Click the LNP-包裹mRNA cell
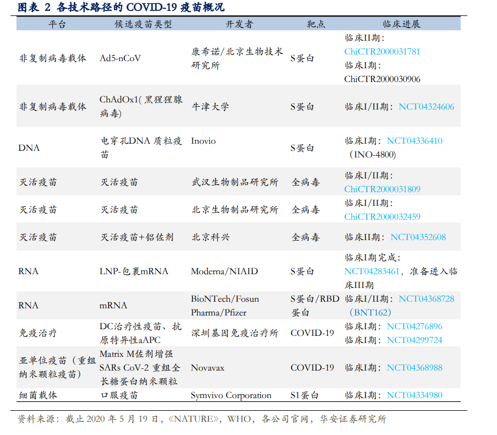 (134, 271)
